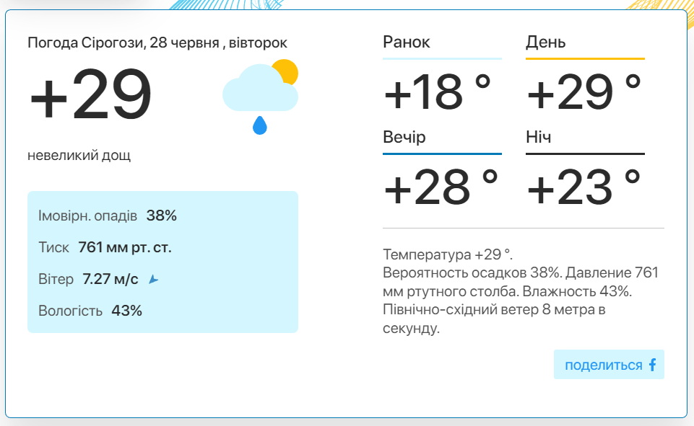Click the blue raindrop under the cloud
Image resolution: width=694 pixels, height=426 pixels.
coord(260,125)
